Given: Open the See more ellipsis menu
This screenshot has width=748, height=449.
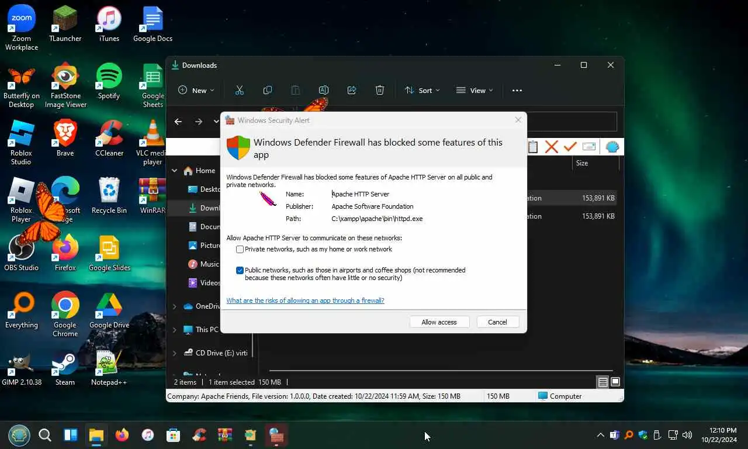Looking at the screenshot, I should (517, 90).
